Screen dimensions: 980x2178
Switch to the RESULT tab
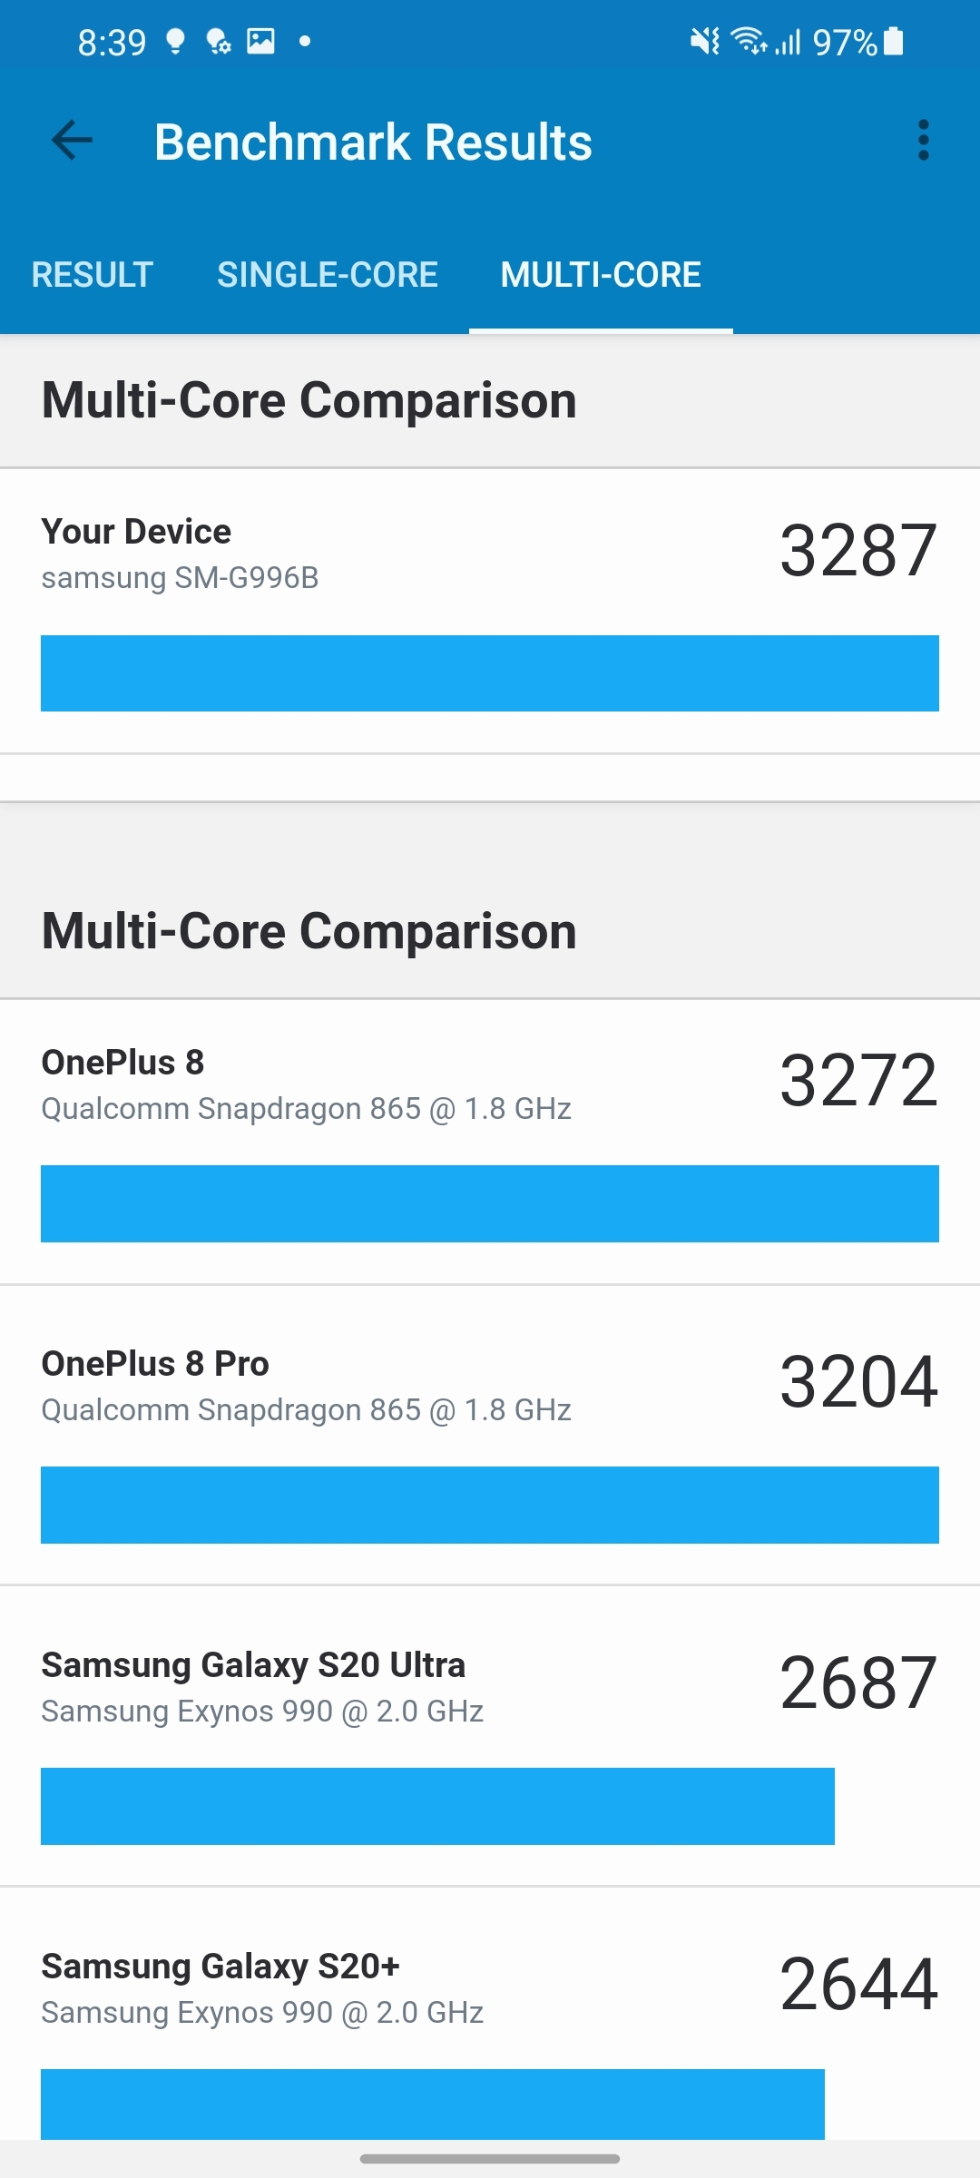point(93,275)
